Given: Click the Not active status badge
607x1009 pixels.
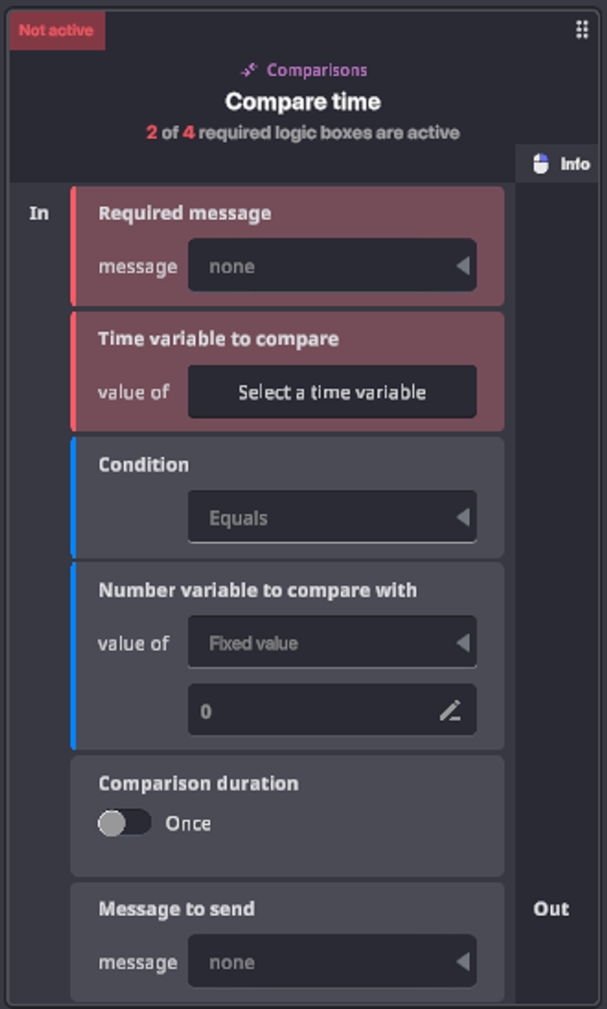Looking at the screenshot, I should click(x=56, y=30).
